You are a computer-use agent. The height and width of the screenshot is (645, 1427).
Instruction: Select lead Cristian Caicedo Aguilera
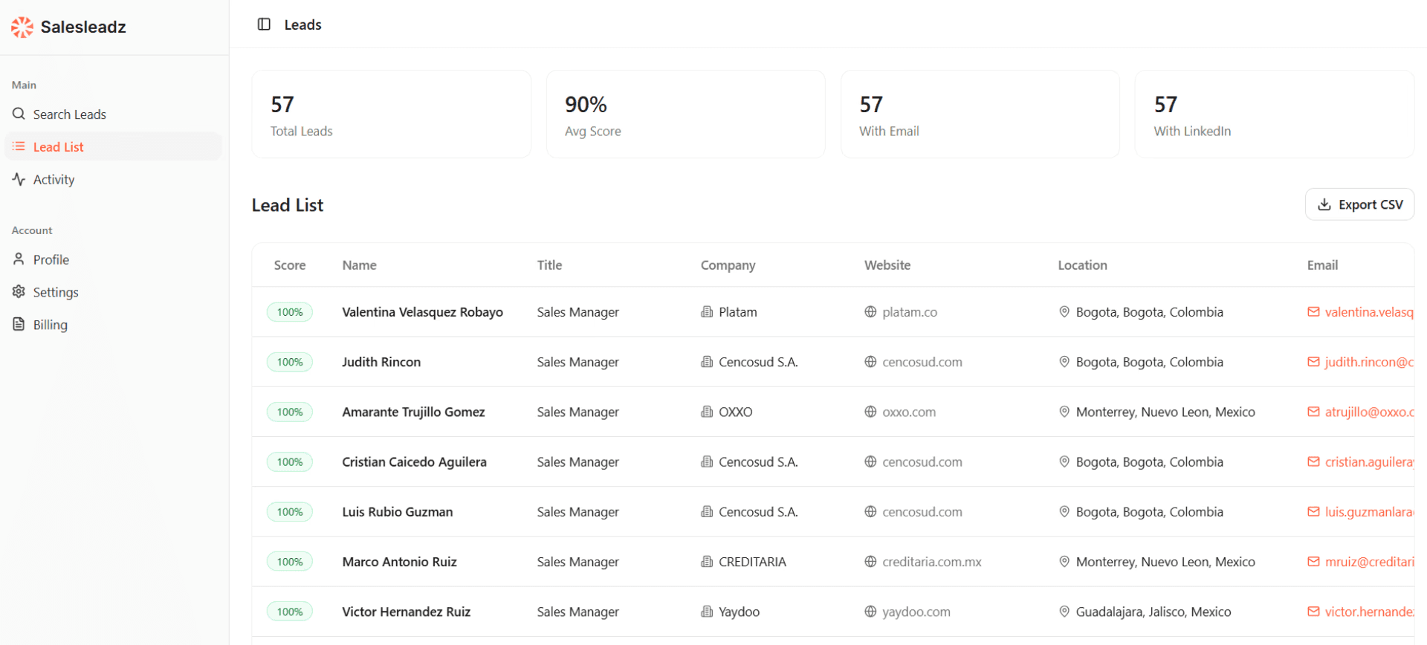(x=414, y=462)
